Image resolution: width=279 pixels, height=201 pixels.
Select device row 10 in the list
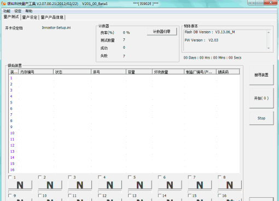point(124,133)
